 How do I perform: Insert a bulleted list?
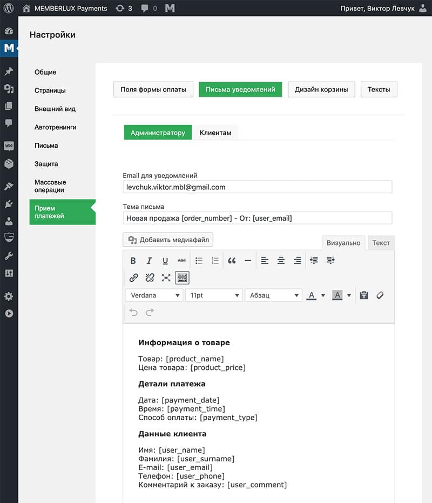(x=199, y=261)
